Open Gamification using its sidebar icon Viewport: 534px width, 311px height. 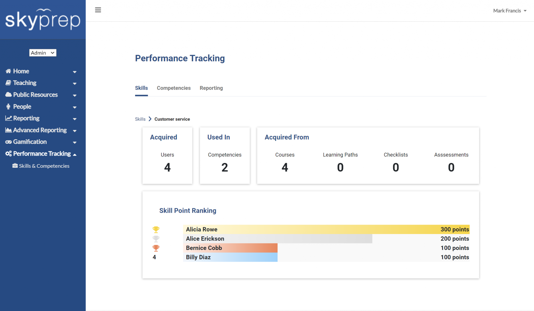(x=8, y=142)
